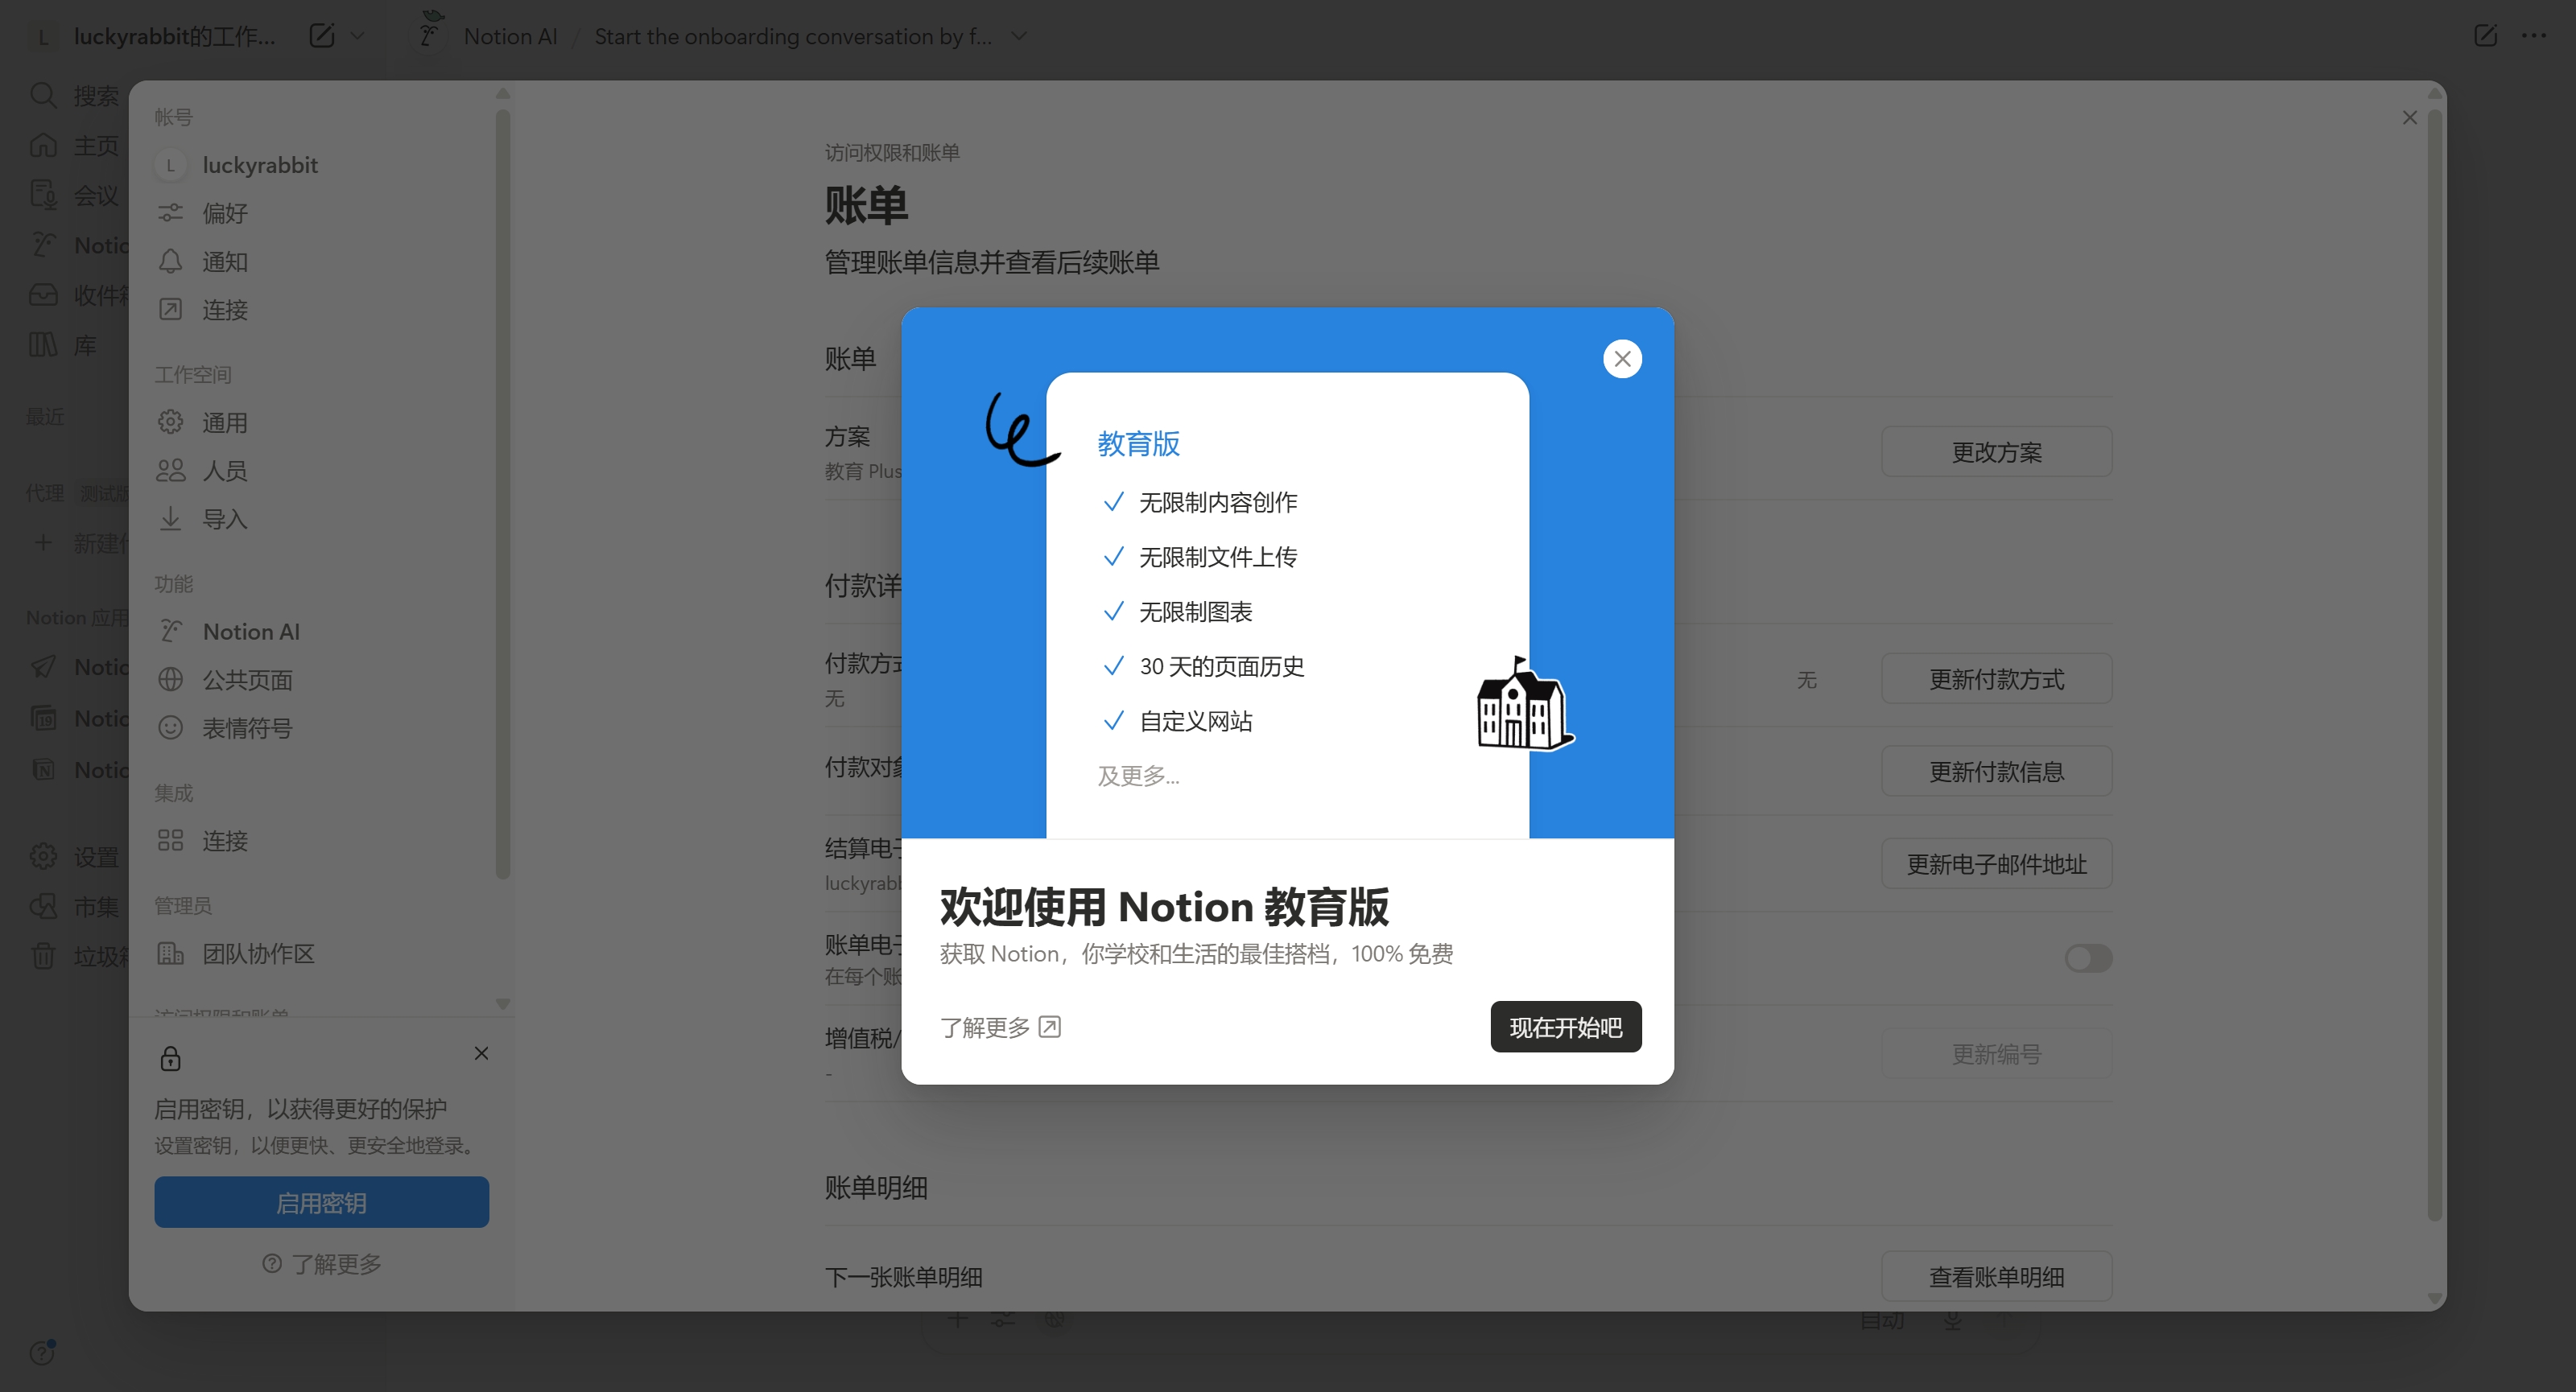Close the settings panel
2576x1392 pixels.
[2409, 118]
